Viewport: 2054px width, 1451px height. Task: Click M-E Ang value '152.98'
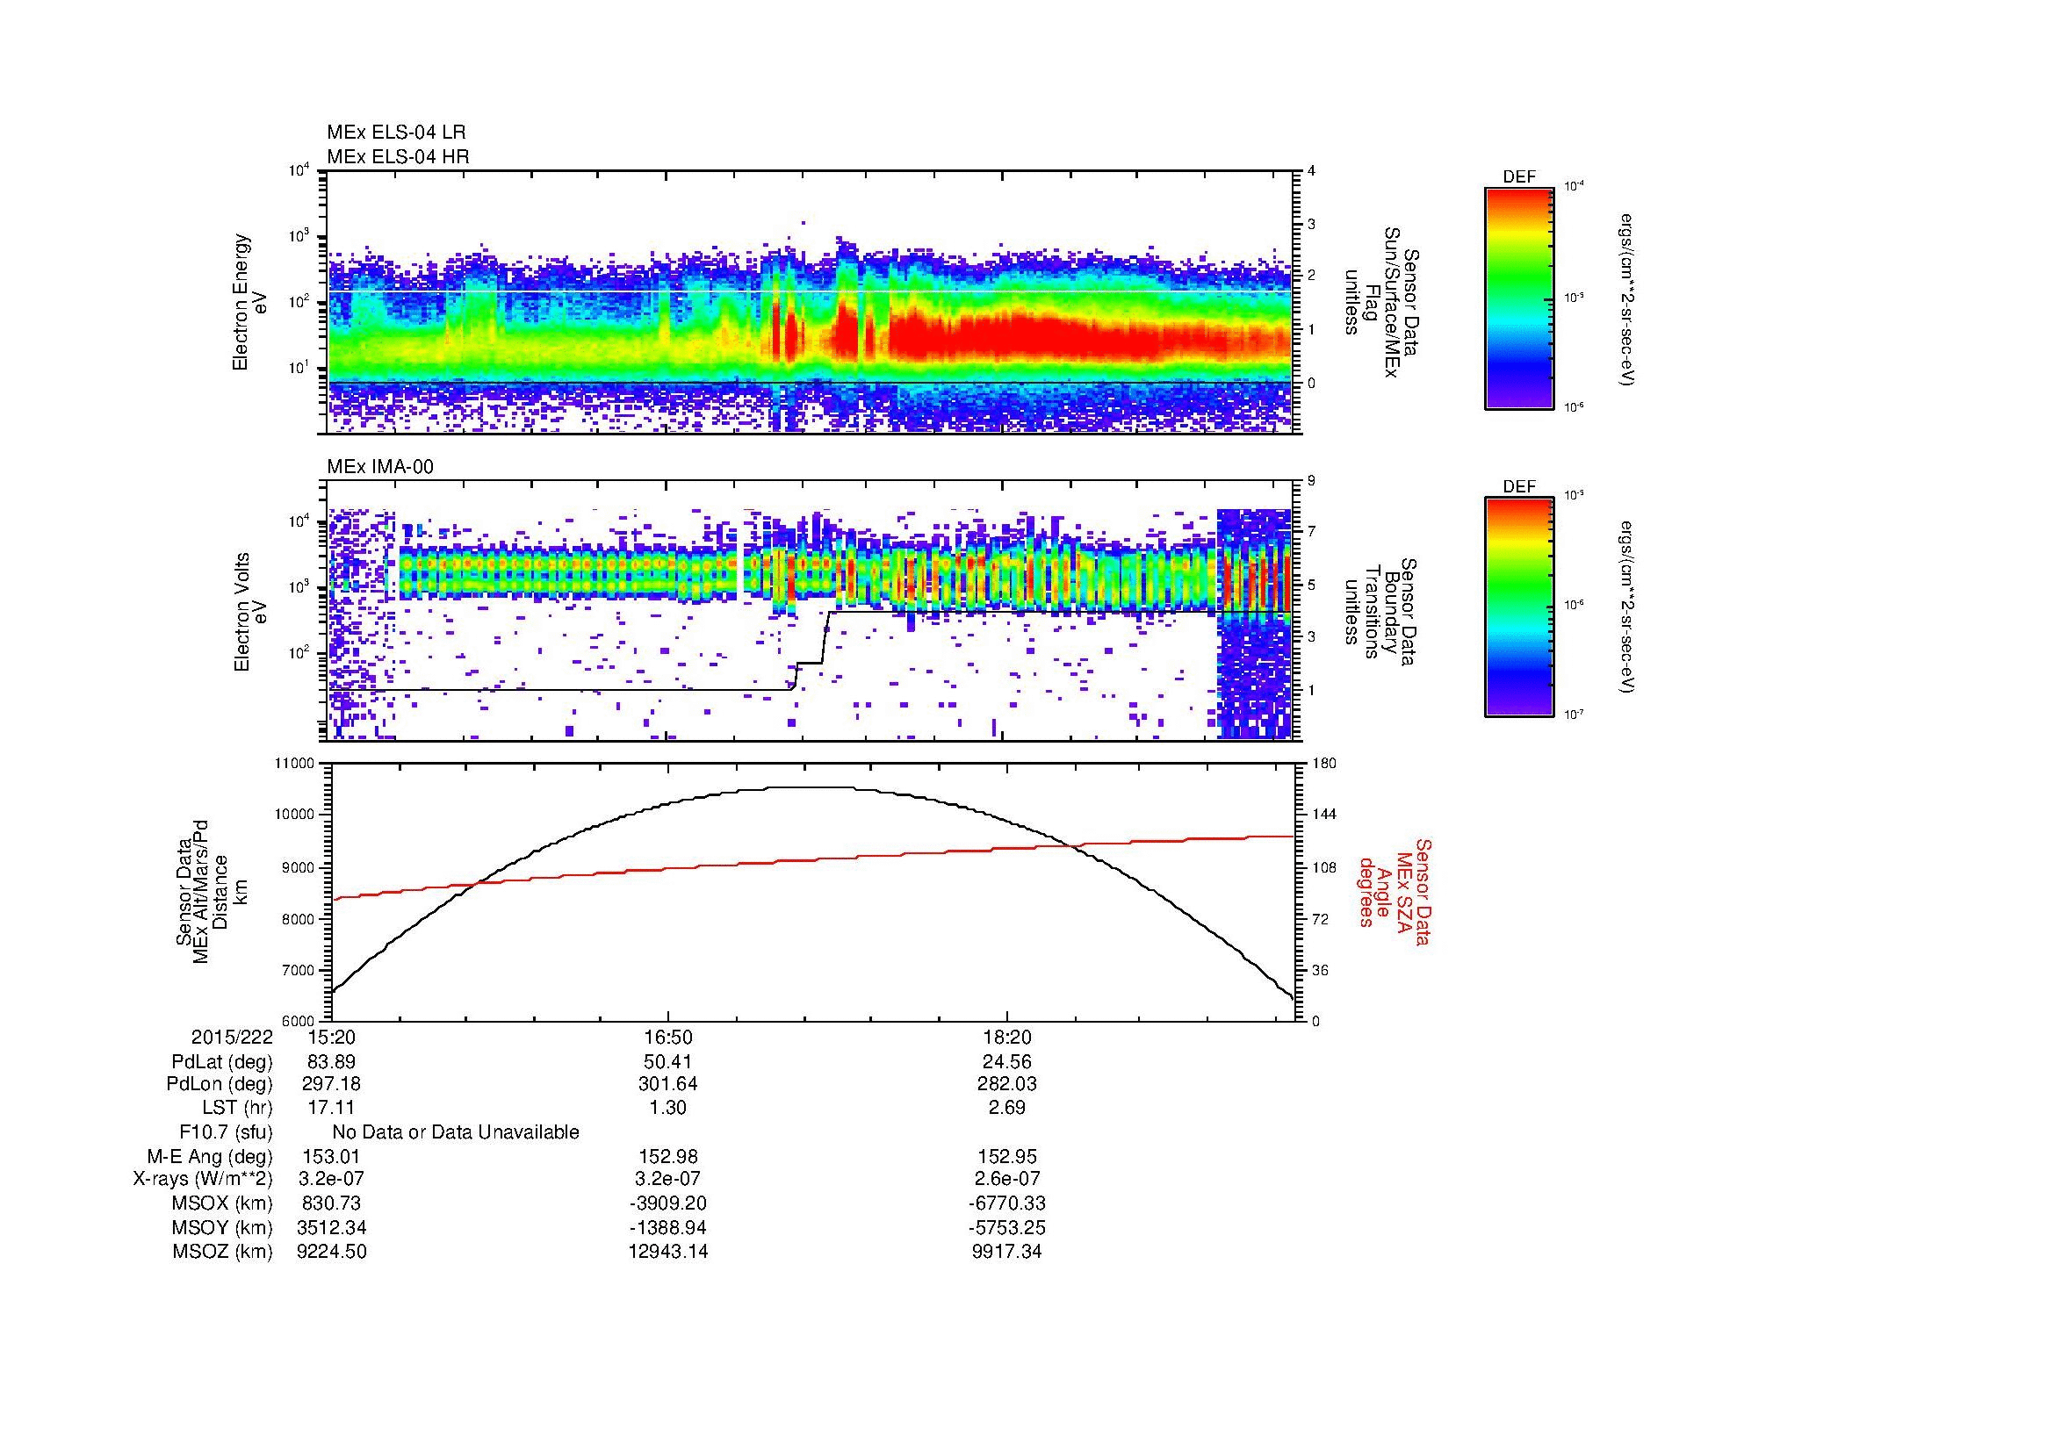click(x=667, y=1157)
